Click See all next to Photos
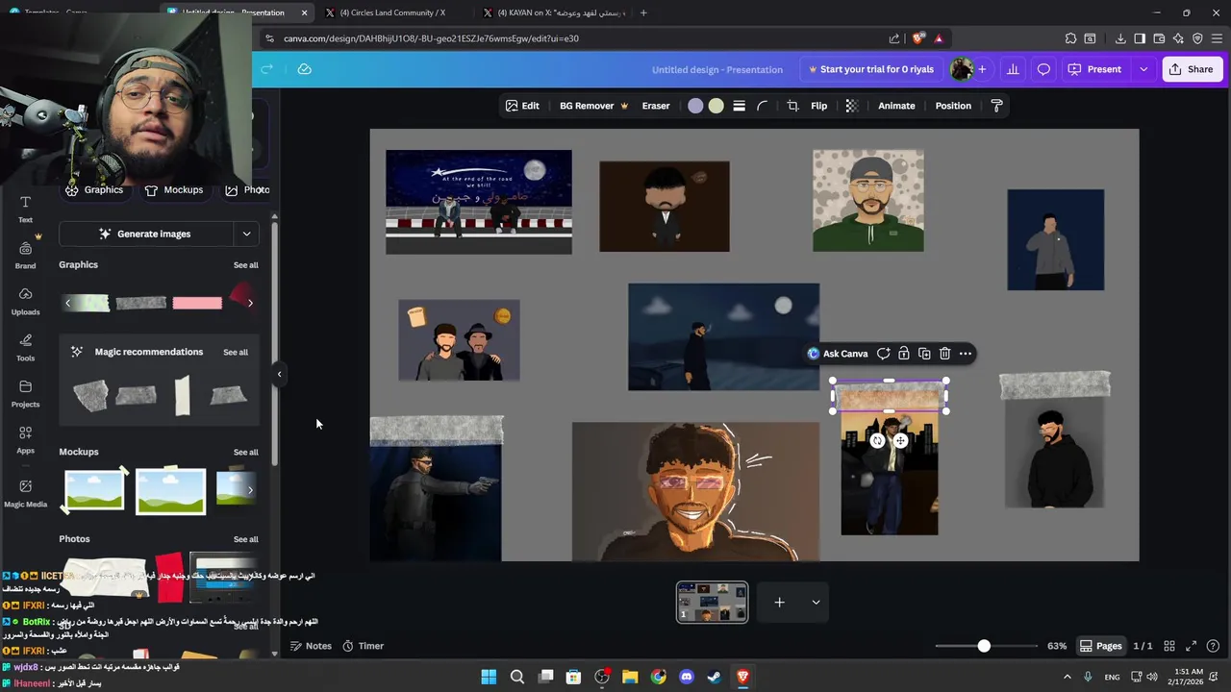 click(x=245, y=540)
